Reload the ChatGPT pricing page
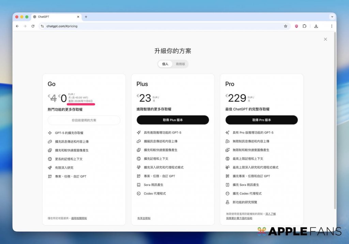 (x=33, y=26)
